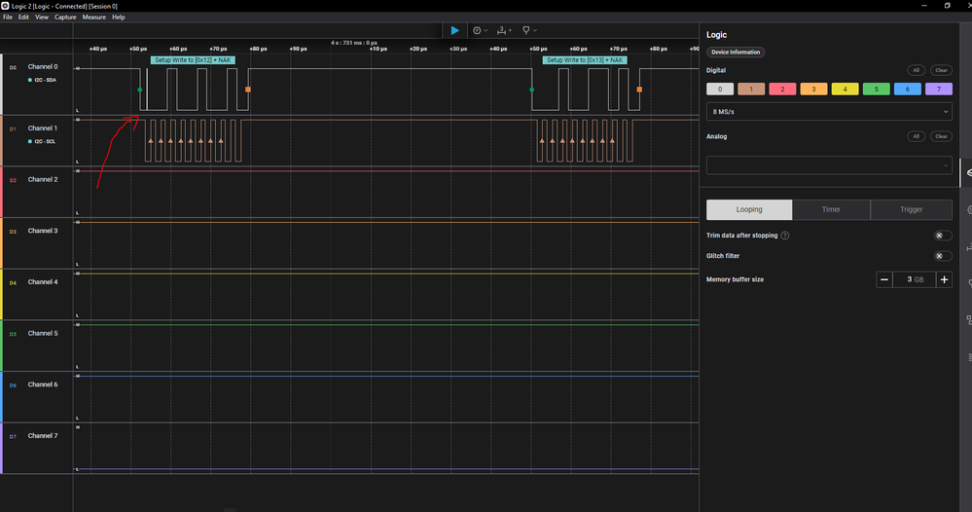972x512 pixels.
Task: Toggle Trim data after stopping switch
Action: [942, 236]
